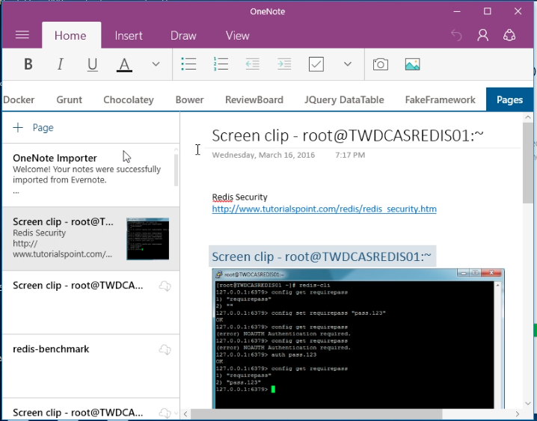Insert a picture from file
The image size is (537, 421).
412,64
